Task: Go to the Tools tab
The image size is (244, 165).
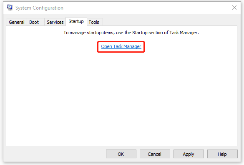Action: coord(94,22)
